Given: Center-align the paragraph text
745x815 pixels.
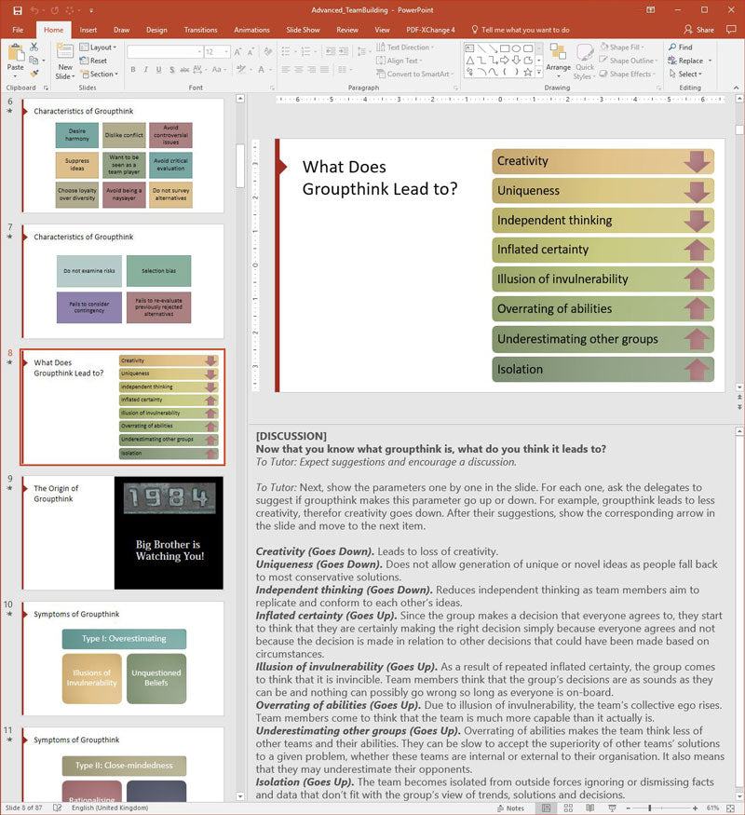Looking at the screenshot, I should pos(299,69).
